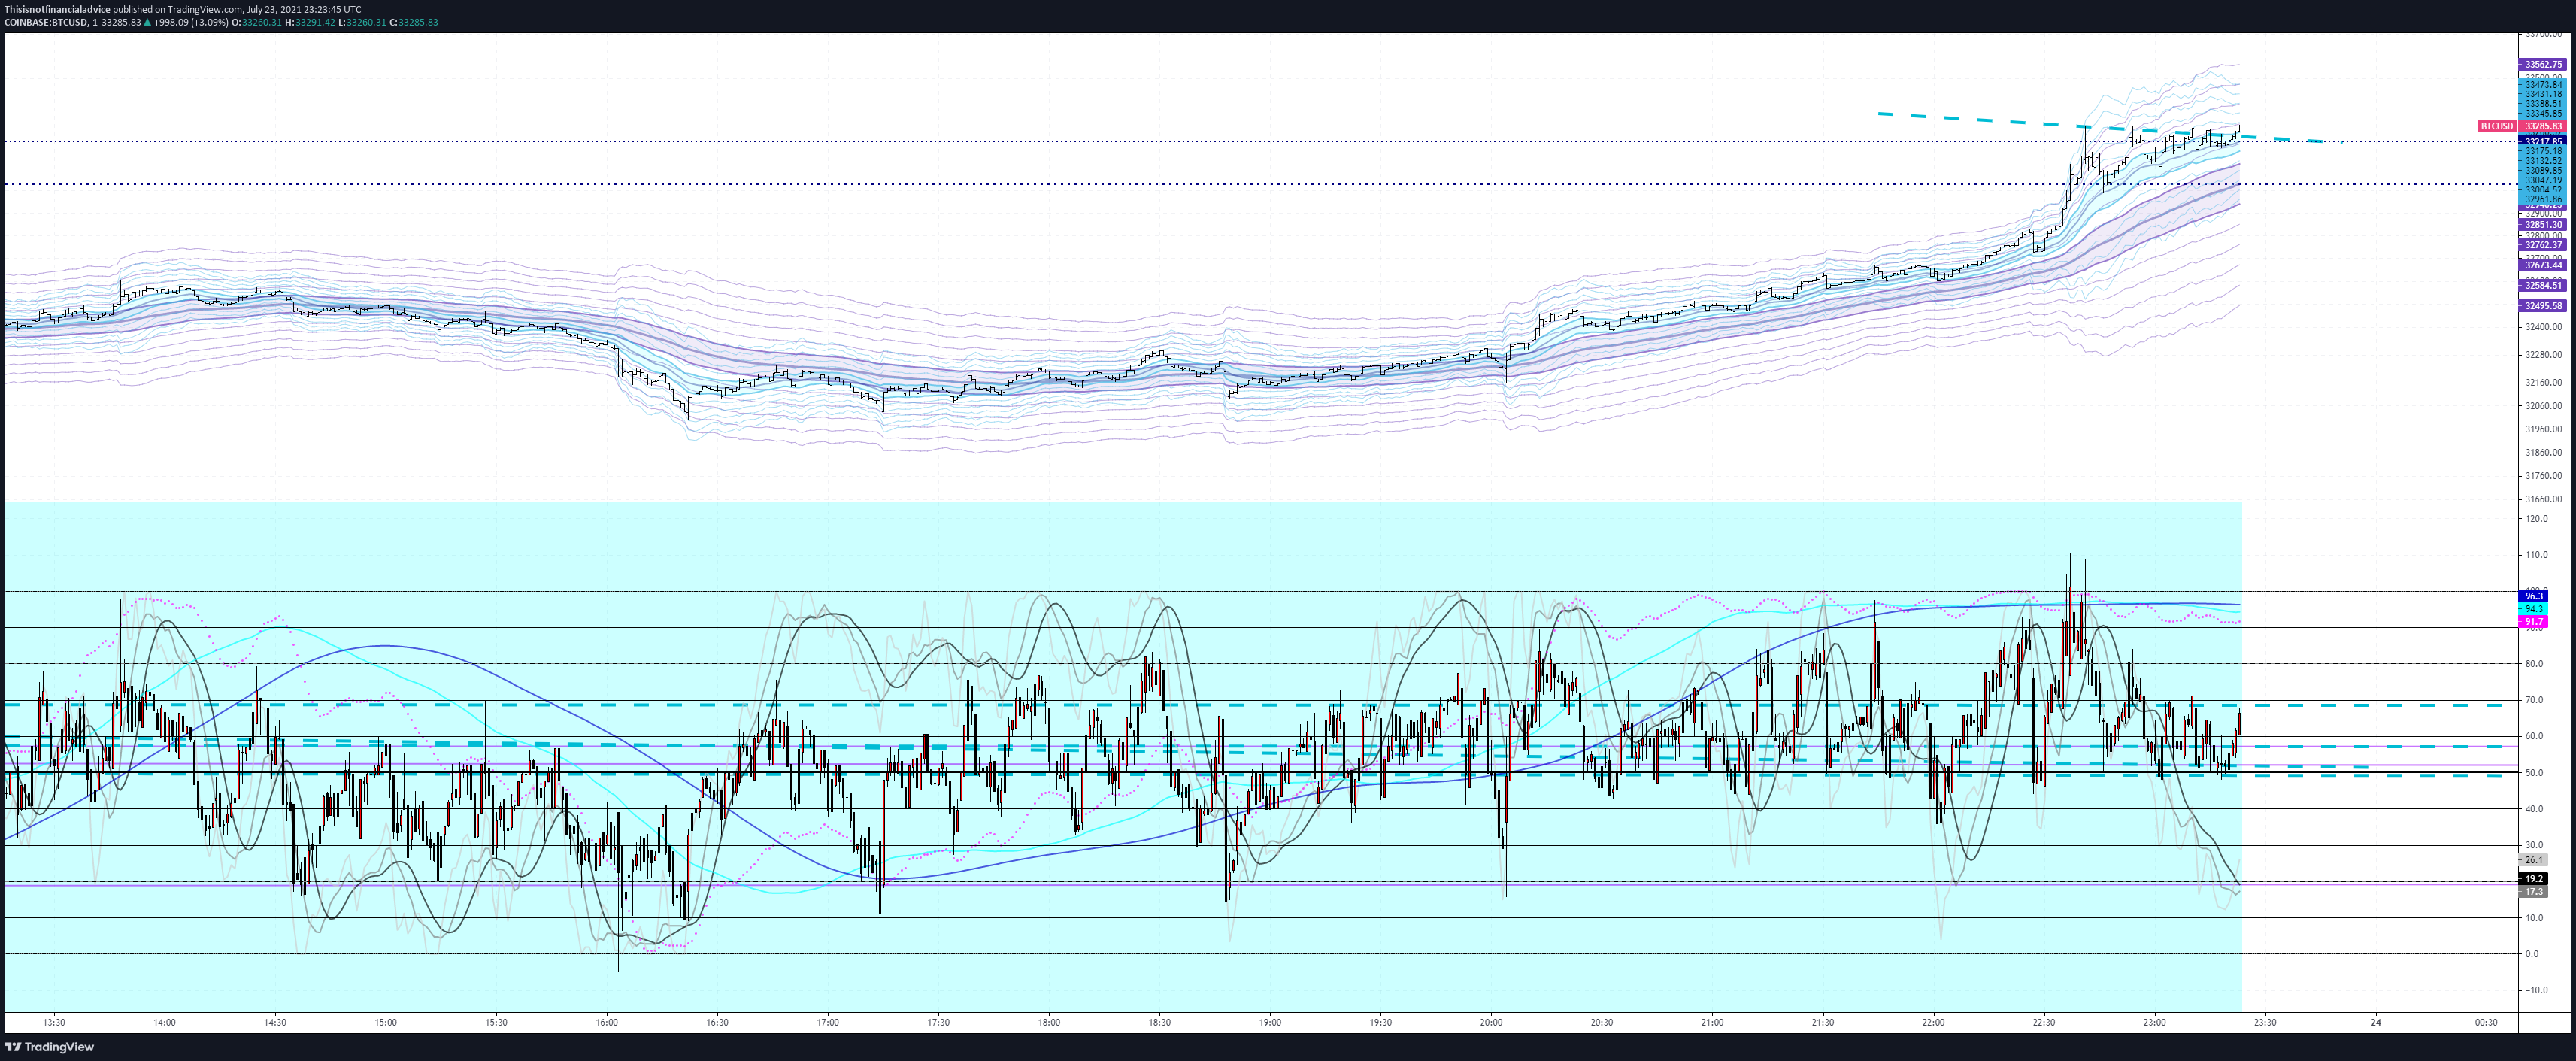Click the 32060.00 price axis tick
Image resolution: width=2576 pixels, height=1061 pixels.
(2543, 406)
